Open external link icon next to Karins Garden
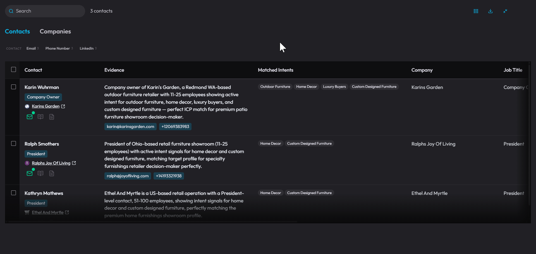The height and width of the screenshot is (254, 536). coord(63,106)
